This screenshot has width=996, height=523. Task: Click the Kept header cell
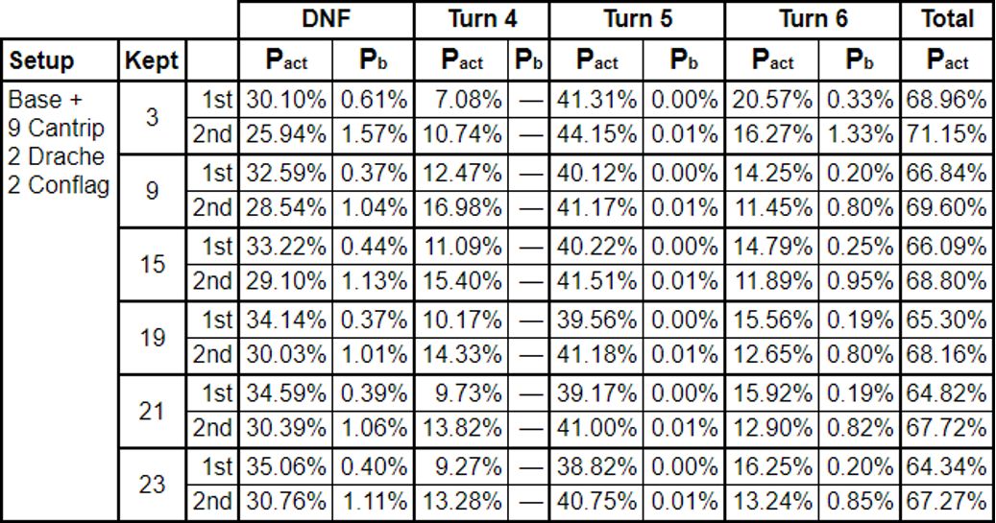[152, 60]
